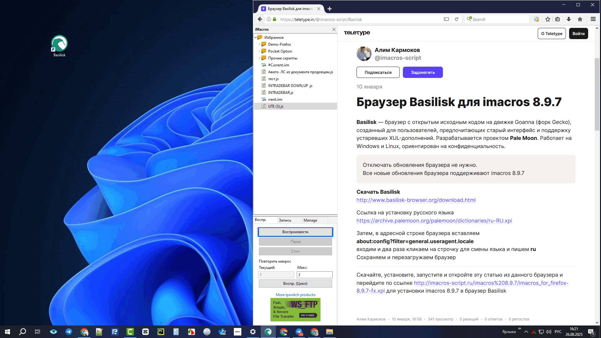This screenshot has height=338, width=601.
Task: Show bookmarks list icon in toolbar
Action: point(557,19)
